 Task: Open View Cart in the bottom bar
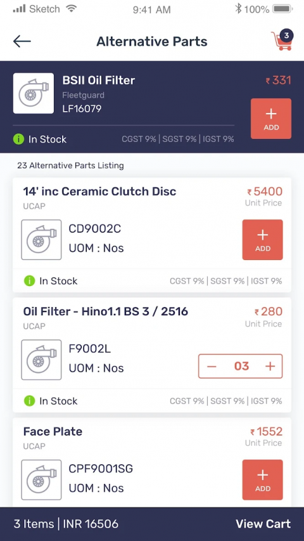tap(263, 524)
